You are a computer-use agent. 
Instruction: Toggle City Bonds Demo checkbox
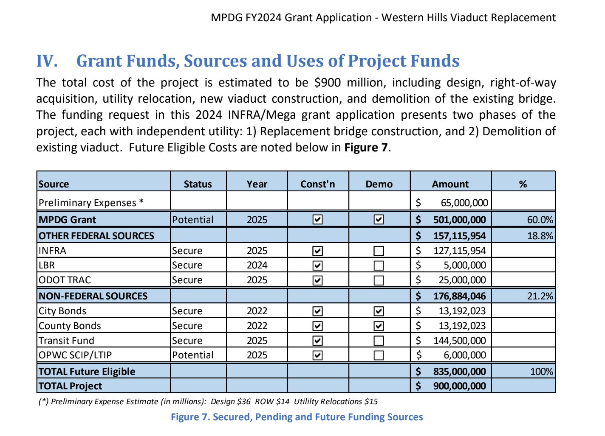click(379, 311)
